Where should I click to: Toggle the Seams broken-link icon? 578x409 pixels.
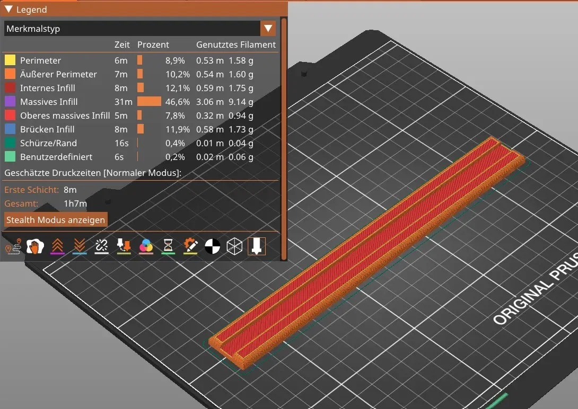[101, 246]
